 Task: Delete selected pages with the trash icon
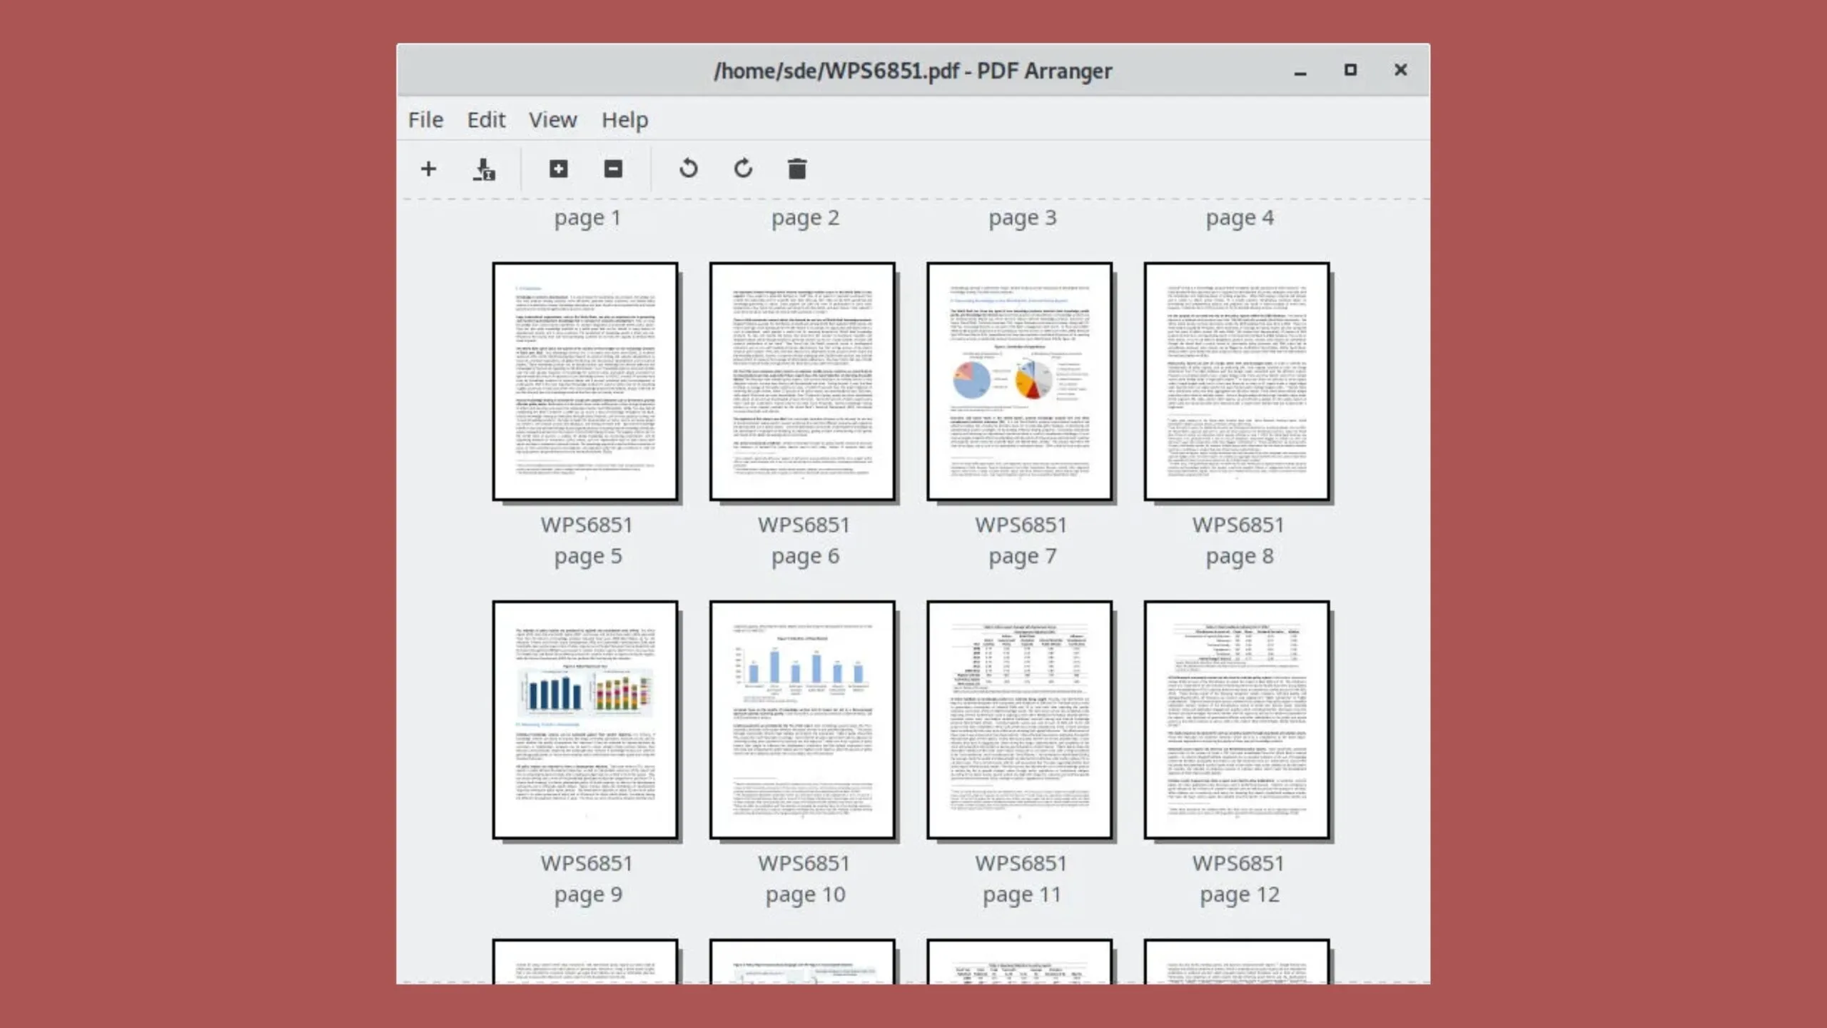(797, 169)
